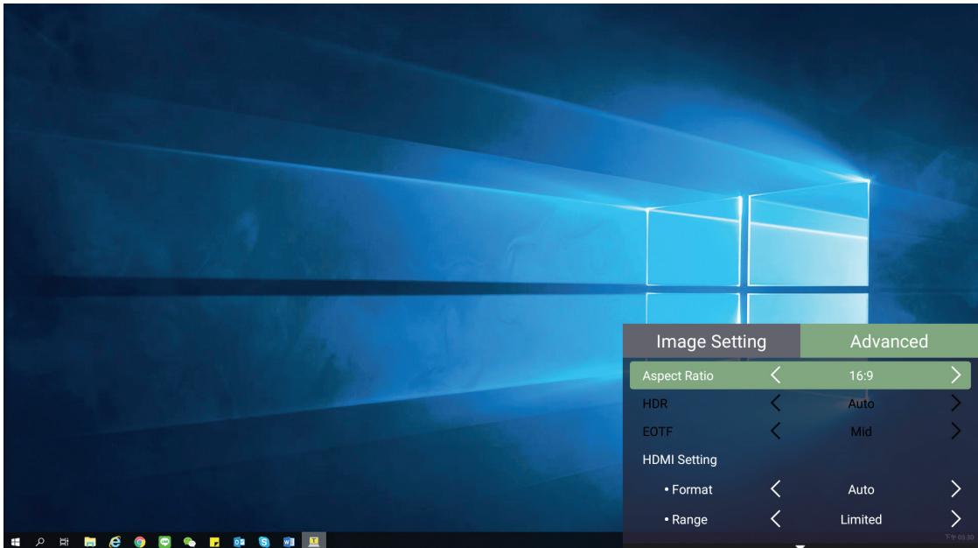This screenshot has width=978, height=548.
Task: Decrease Aspect Ratio with left arrow
Action: pyautogui.click(x=775, y=376)
